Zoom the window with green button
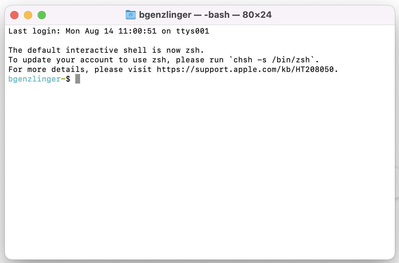This screenshot has width=399, height=263. tap(42, 15)
